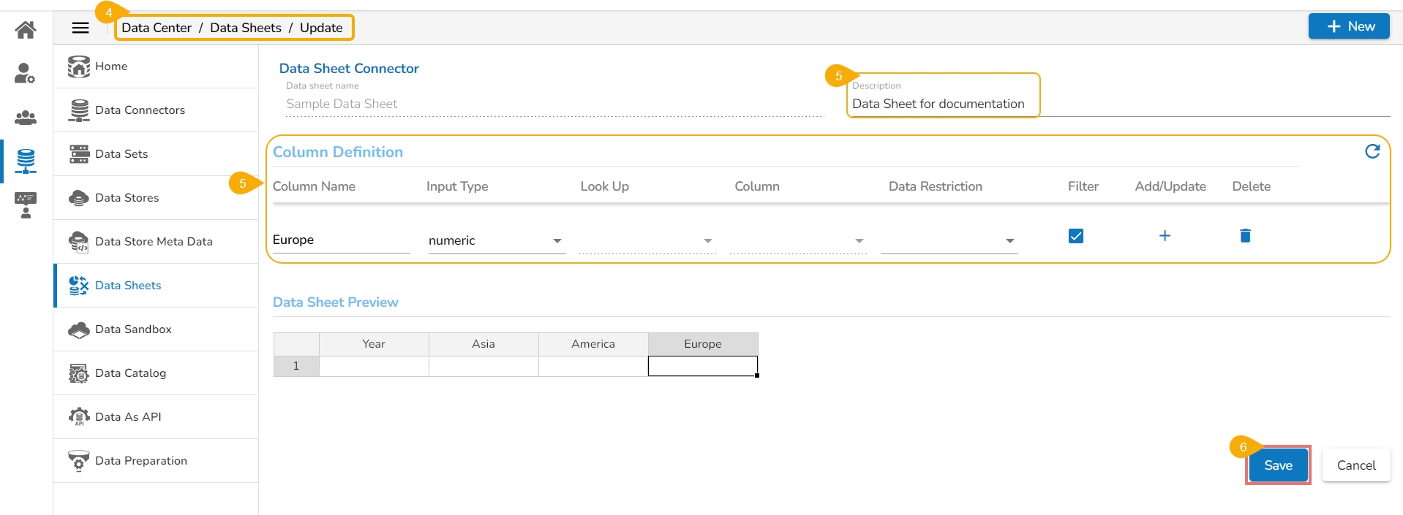This screenshot has width=1403, height=515.
Task: Open the user settings icon in left rail
Action: [26, 73]
